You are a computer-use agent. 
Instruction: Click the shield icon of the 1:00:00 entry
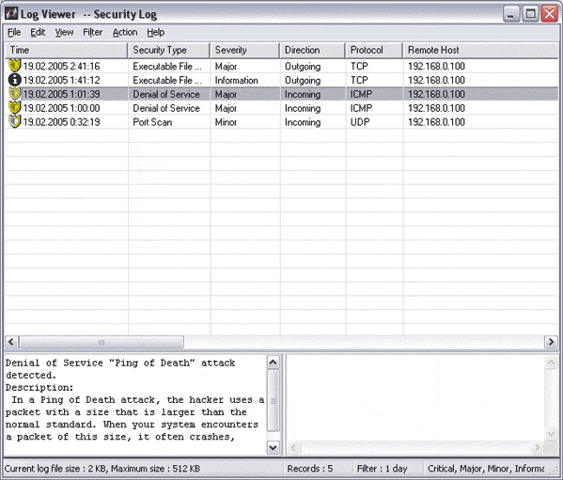[14, 108]
